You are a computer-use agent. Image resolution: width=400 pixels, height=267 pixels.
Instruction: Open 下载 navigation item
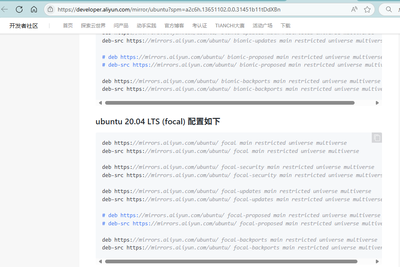(x=285, y=26)
